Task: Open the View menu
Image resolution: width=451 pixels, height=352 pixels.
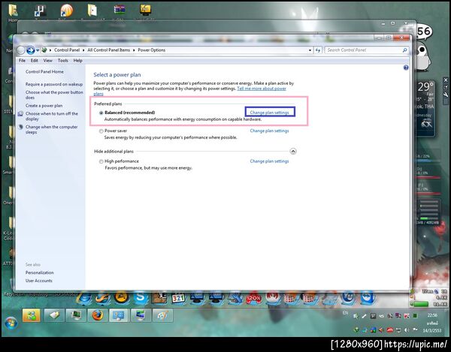Action: coord(48,61)
